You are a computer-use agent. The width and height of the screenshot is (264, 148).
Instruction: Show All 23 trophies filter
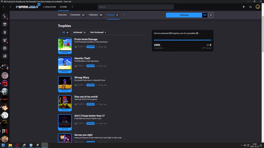tap(65, 32)
